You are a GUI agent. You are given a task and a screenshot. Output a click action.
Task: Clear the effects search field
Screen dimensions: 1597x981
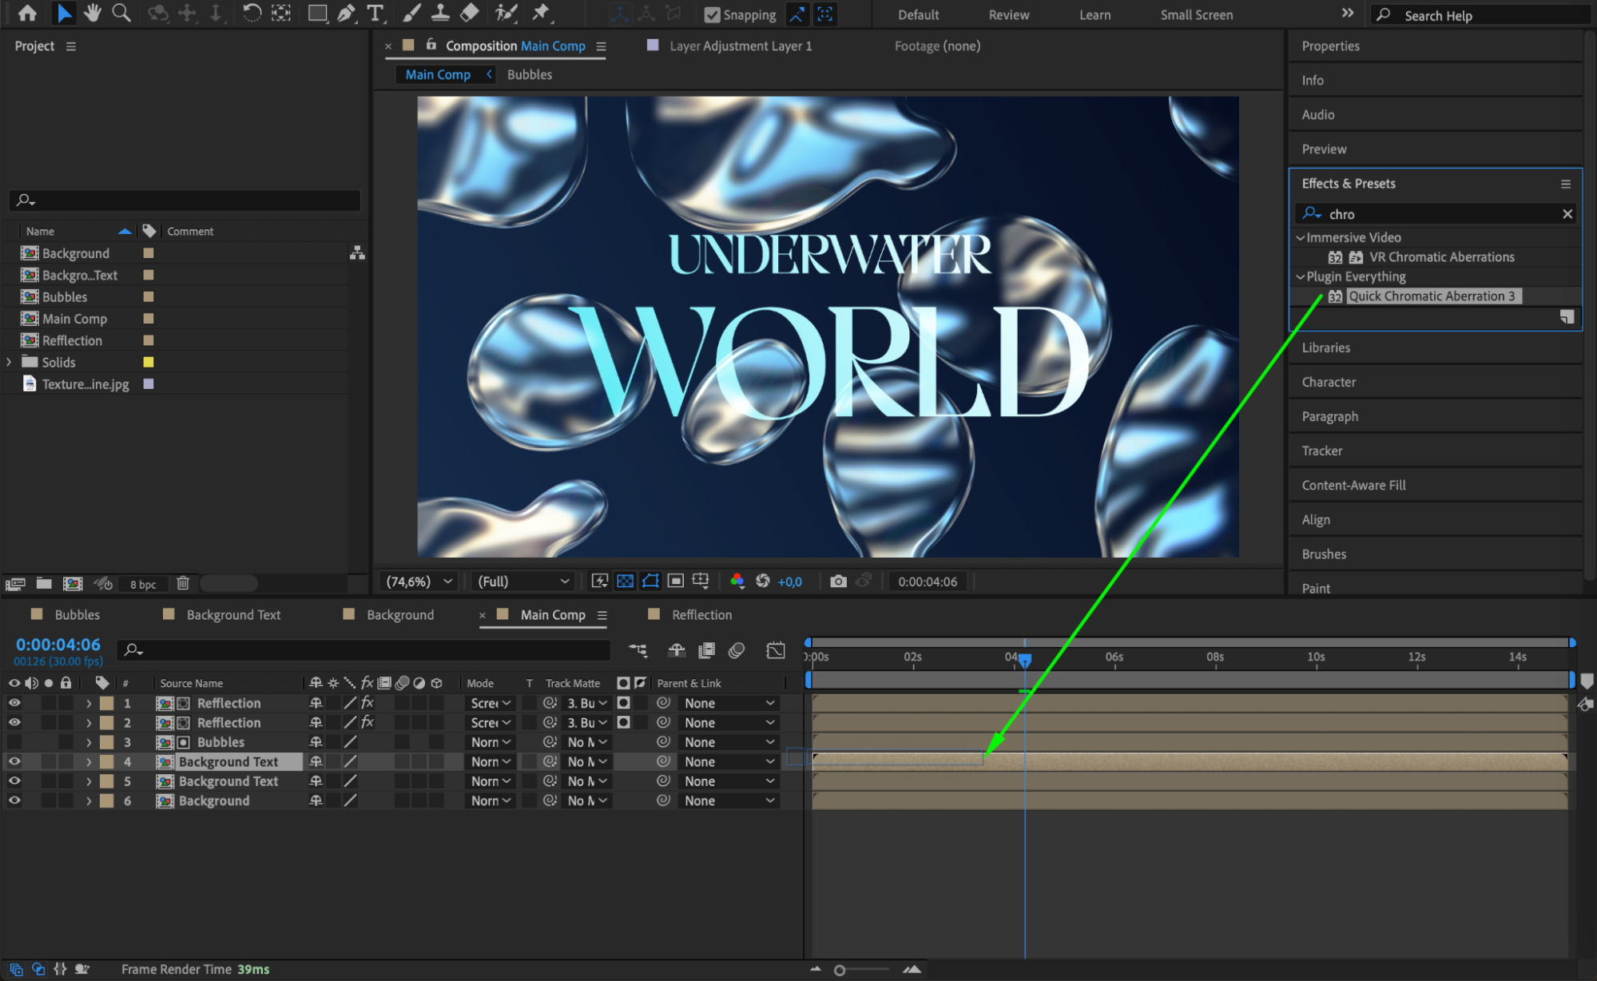(x=1567, y=213)
